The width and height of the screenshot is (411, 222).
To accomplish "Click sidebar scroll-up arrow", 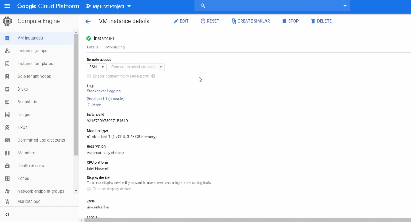I will click(x=76, y=32).
